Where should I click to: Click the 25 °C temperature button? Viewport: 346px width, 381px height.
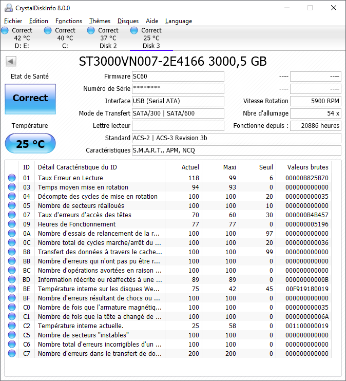click(x=30, y=143)
